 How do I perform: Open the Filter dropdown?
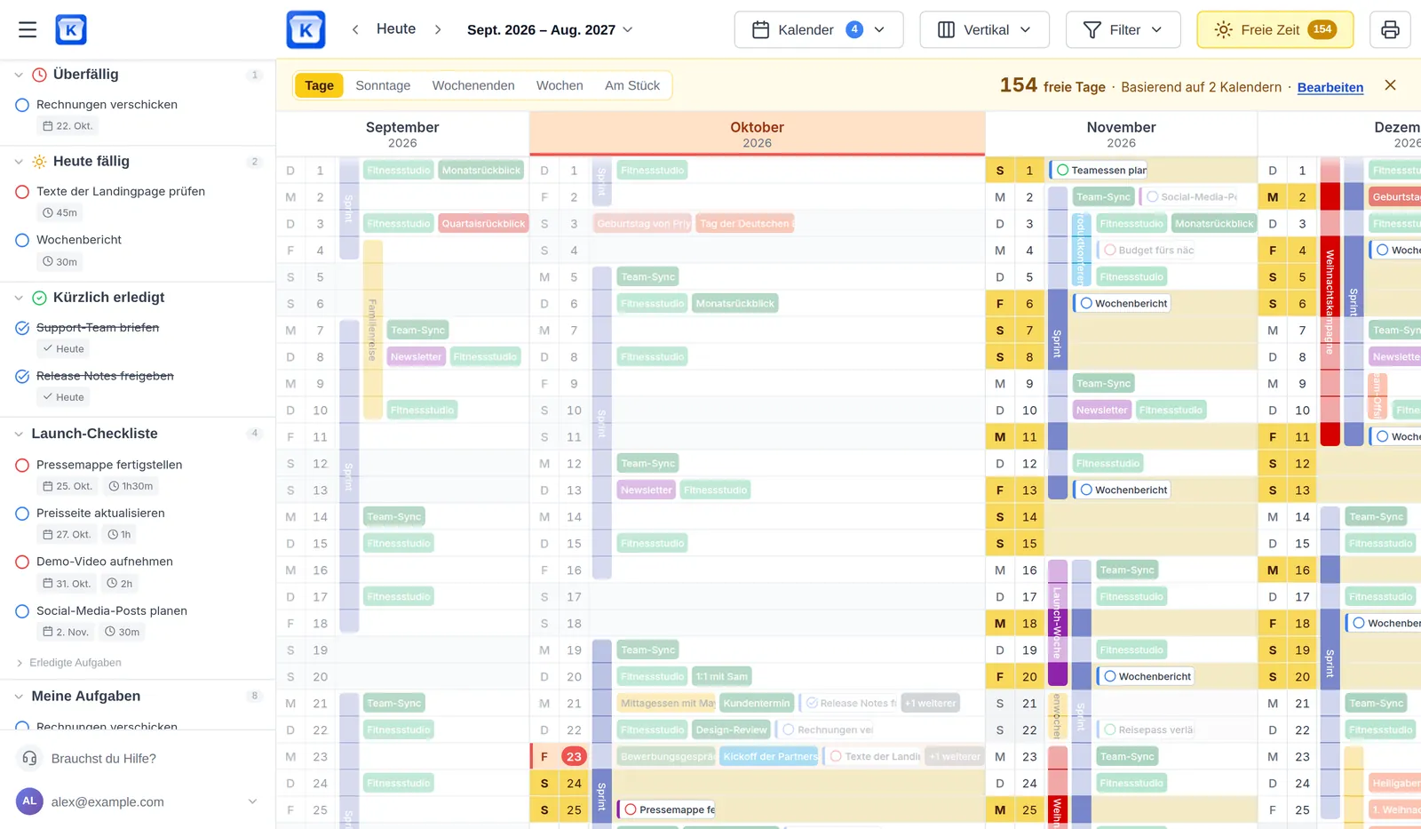point(1123,29)
